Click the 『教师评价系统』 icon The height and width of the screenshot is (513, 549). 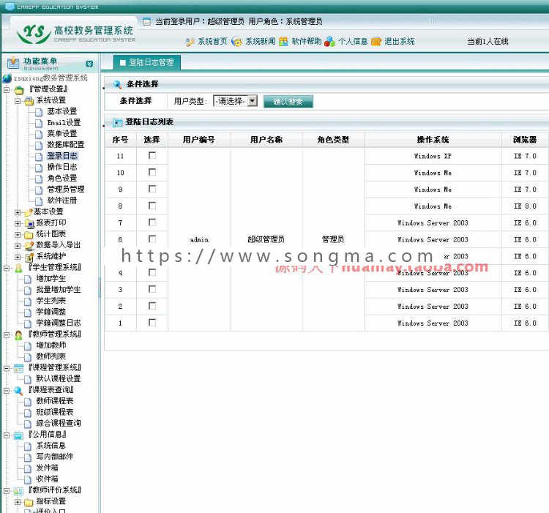[x=18, y=490]
